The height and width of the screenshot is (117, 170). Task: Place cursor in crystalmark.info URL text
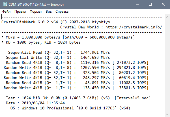click(134, 27)
